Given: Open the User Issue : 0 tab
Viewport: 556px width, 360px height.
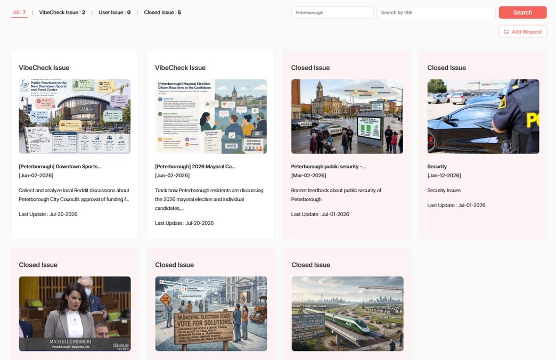Looking at the screenshot, I should (x=115, y=12).
